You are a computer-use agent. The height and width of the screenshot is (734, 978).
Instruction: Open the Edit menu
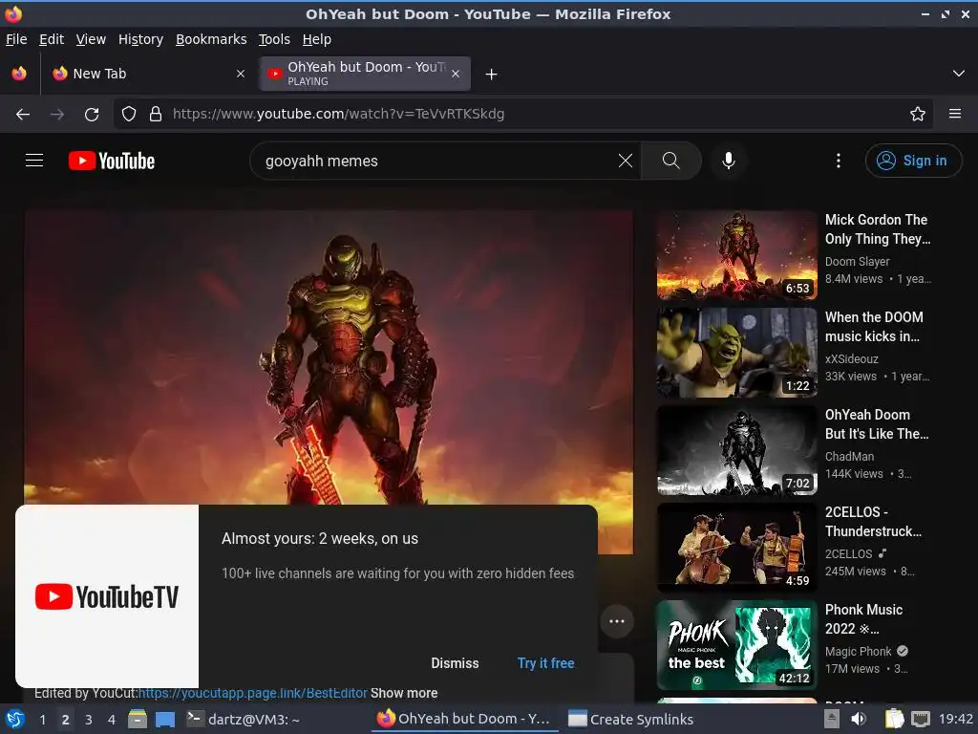(x=52, y=39)
